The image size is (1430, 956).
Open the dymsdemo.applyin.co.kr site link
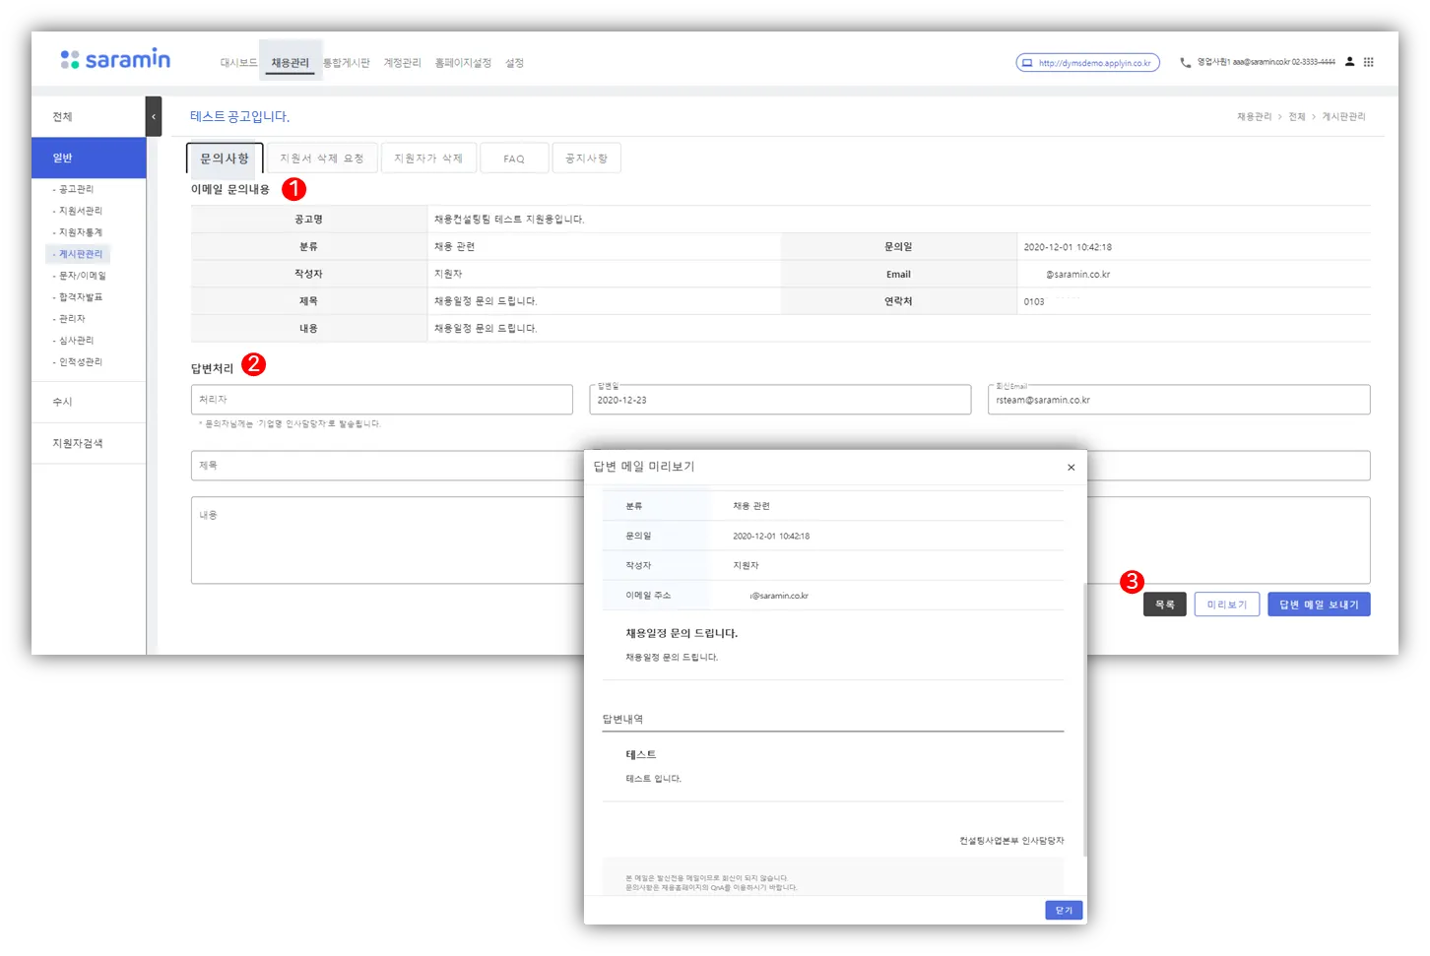coord(1088,63)
